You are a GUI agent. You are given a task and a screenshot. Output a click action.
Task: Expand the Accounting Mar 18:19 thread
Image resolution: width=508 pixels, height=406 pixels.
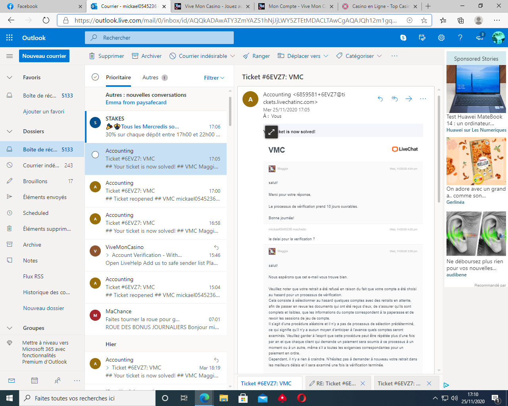pyautogui.click(x=108, y=368)
